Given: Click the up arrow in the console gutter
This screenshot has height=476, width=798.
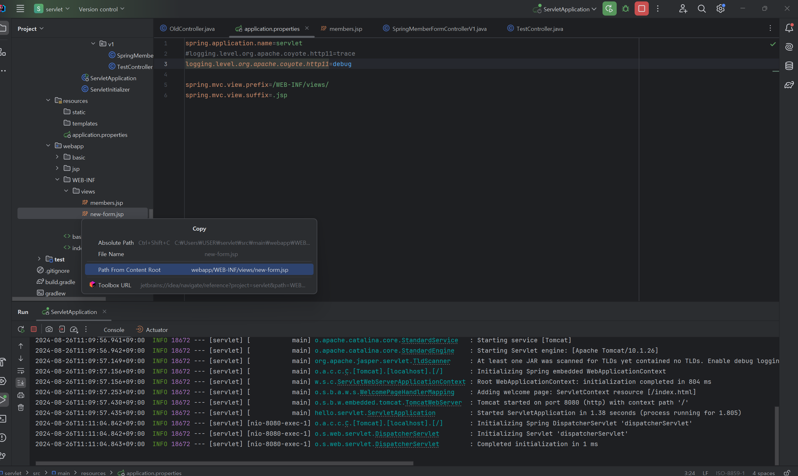Looking at the screenshot, I should (x=21, y=346).
